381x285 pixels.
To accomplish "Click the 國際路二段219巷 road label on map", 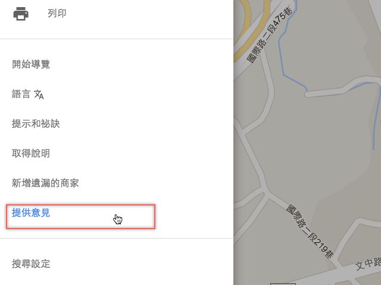I will pos(310,232).
